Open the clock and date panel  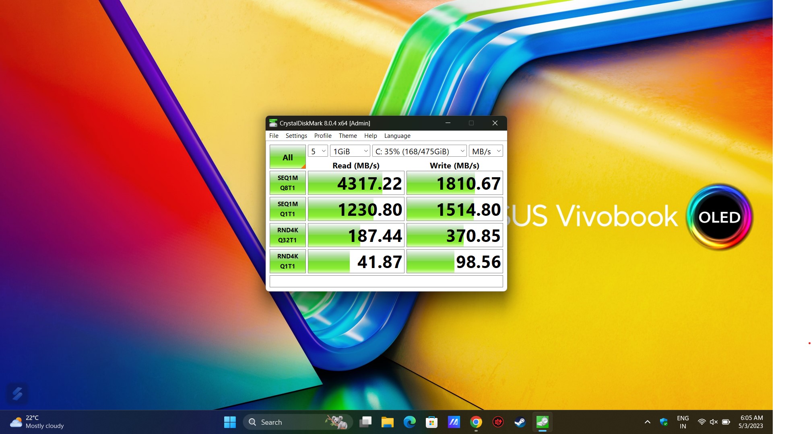point(751,422)
